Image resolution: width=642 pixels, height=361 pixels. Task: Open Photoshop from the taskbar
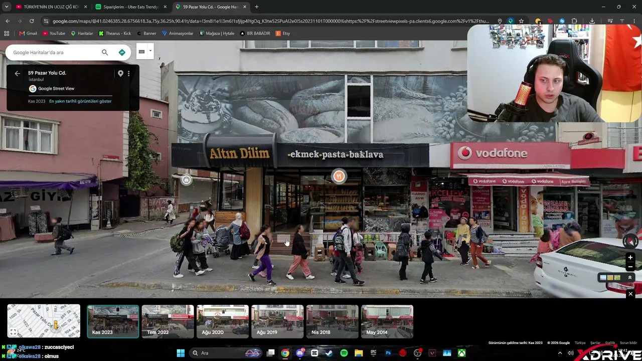[x=388, y=353]
